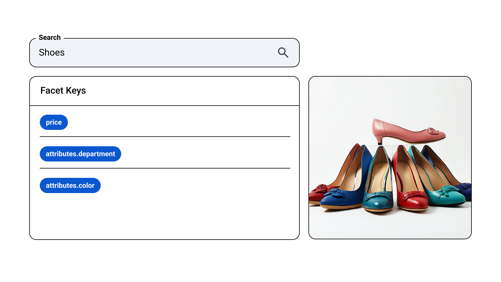501x282 pixels.
Task: Pick the attributes.color facet chip
Action: point(70,185)
